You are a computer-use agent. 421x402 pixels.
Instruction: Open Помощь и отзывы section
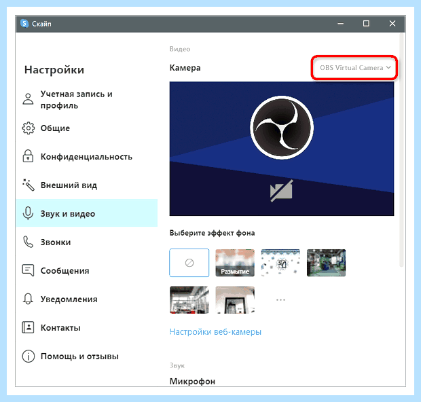87,356
